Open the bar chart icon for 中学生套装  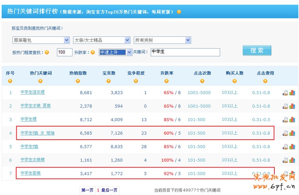coord(292,173)
